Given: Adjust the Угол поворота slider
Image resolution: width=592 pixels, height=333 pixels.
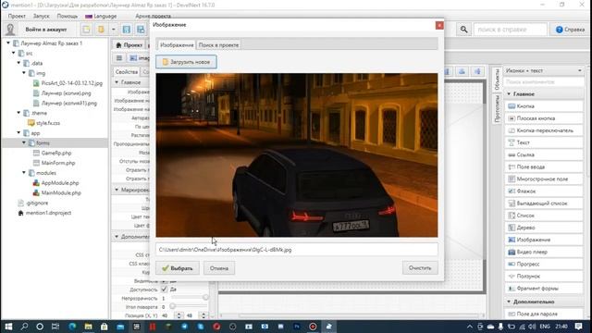Looking at the screenshot, I should pyautogui.click(x=172, y=306).
